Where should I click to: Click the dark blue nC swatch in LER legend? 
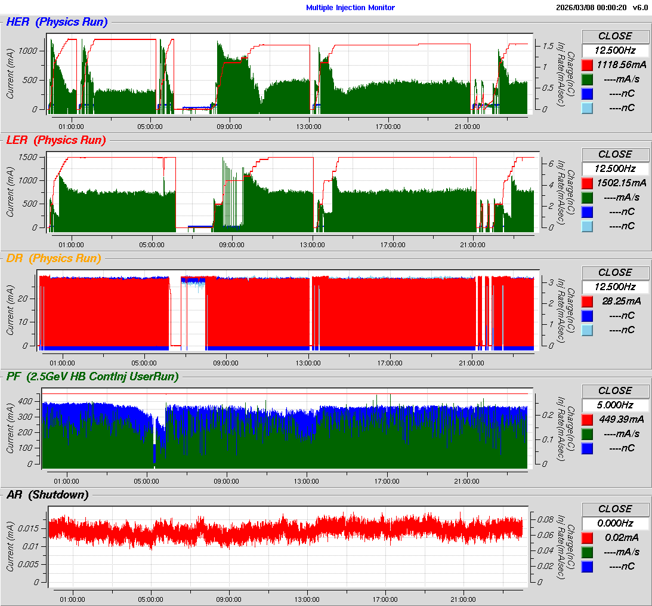pyautogui.click(x=587, y=211)
